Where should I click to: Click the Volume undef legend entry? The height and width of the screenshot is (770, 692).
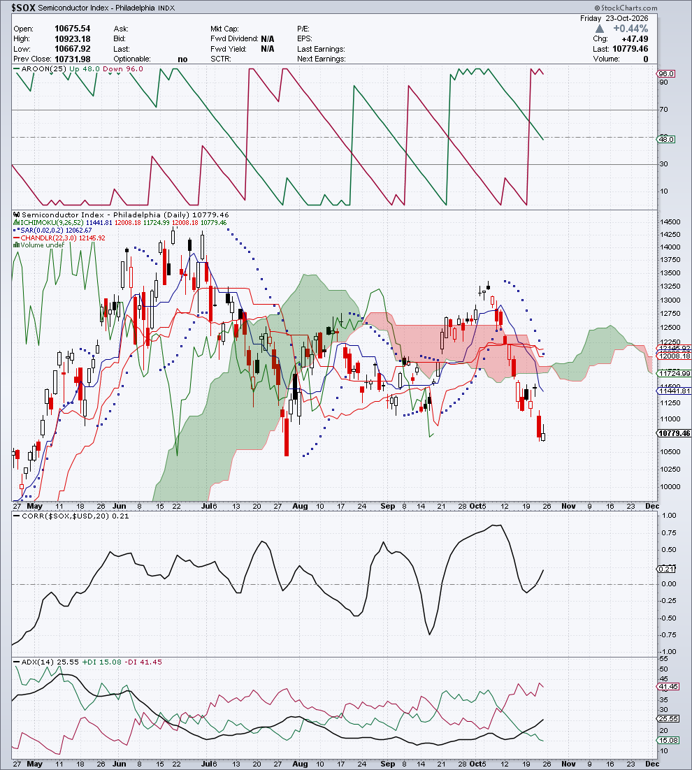[42, 245]
